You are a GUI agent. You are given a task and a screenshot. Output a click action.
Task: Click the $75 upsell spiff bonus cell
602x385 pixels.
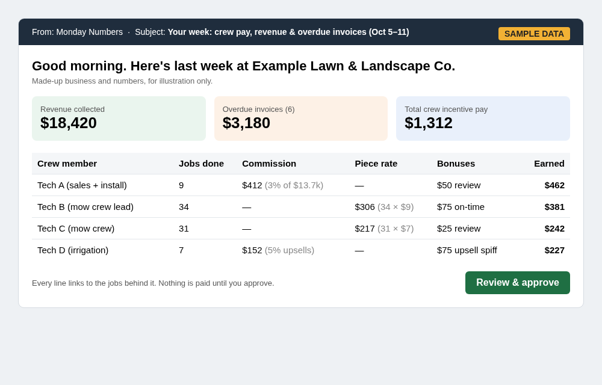(x=467, y=250)
